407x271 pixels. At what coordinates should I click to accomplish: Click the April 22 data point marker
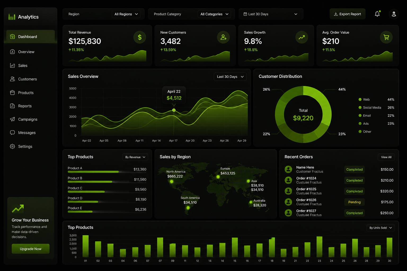(174, 110)
